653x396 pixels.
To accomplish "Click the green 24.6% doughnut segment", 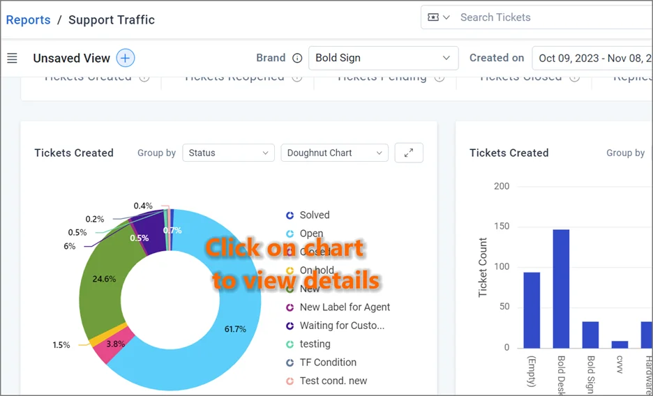I will click(x=104, y=279).
